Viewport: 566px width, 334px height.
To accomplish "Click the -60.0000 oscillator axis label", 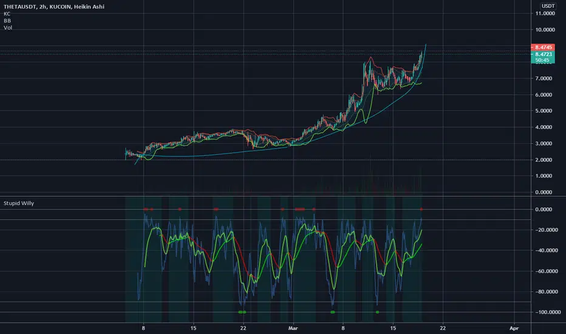I will click(x=545, y=271).
